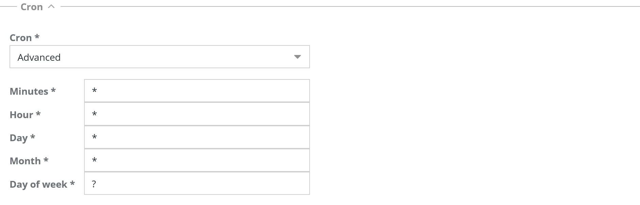This screenshot has height=205, width=640.
Task: Click the Day field label
Action: pyautogui.click(x=22, y=138)
